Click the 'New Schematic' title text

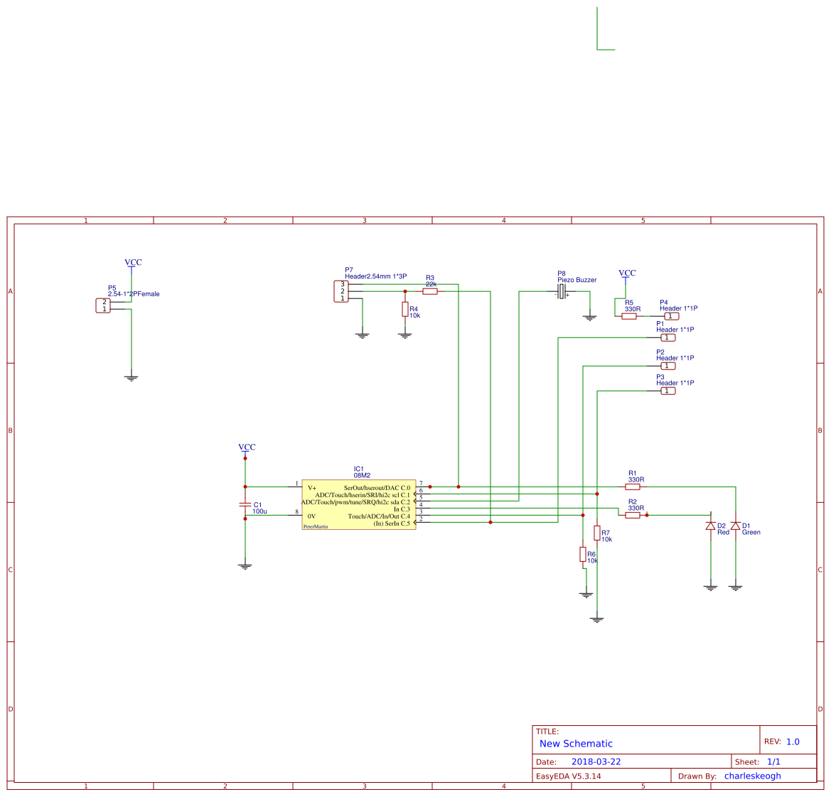(x=576, y=744)
